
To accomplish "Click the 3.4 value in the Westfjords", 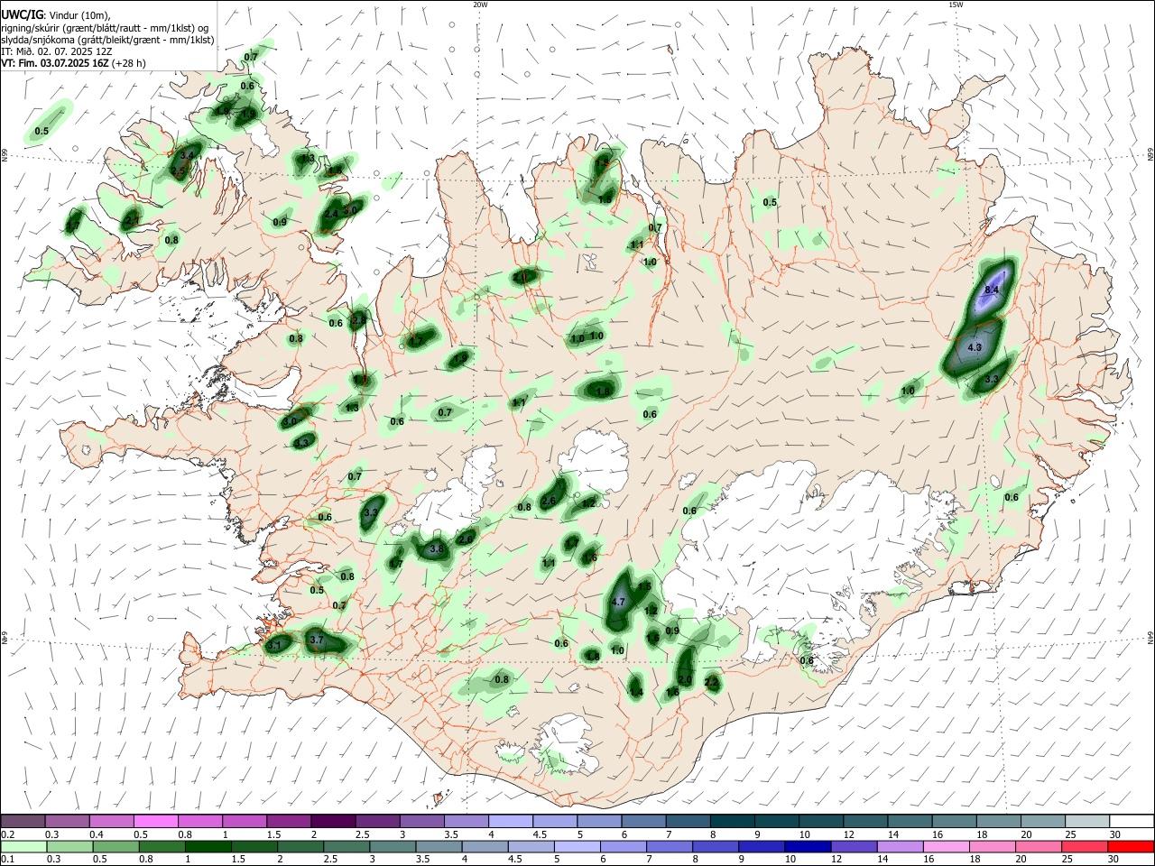I will [x=188, y=156].
